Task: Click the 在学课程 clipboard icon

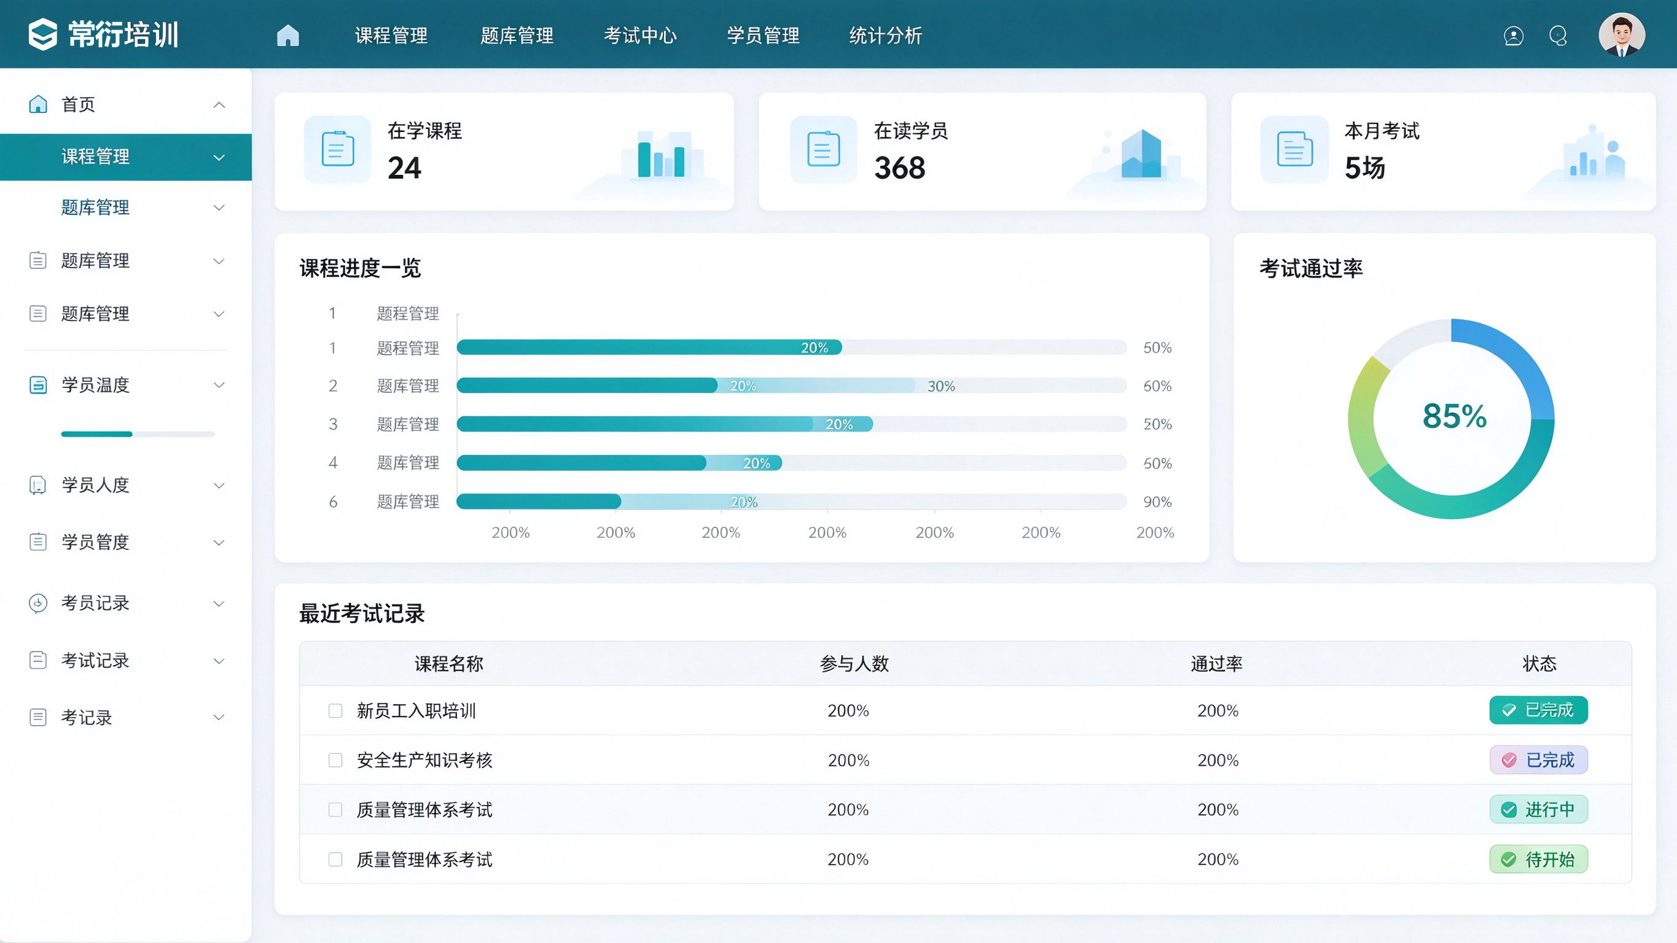Action: coord(338,149)
